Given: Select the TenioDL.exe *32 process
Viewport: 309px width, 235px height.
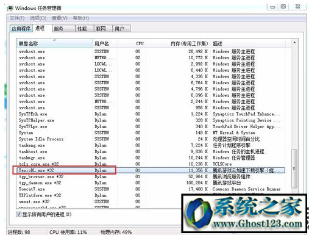Looking at the screenshot, I should 151,170.
